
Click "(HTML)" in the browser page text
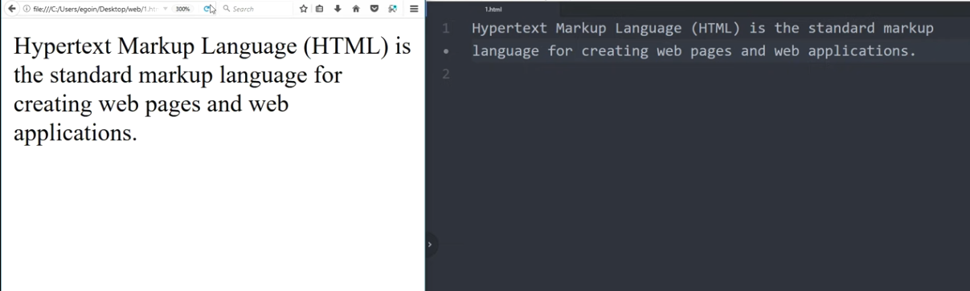click(346, 47)
